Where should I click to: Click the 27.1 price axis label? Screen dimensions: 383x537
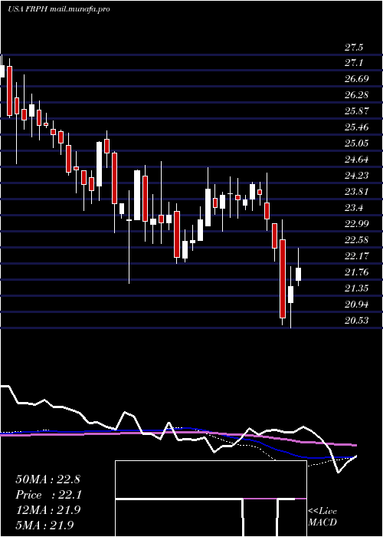(354, 63)
